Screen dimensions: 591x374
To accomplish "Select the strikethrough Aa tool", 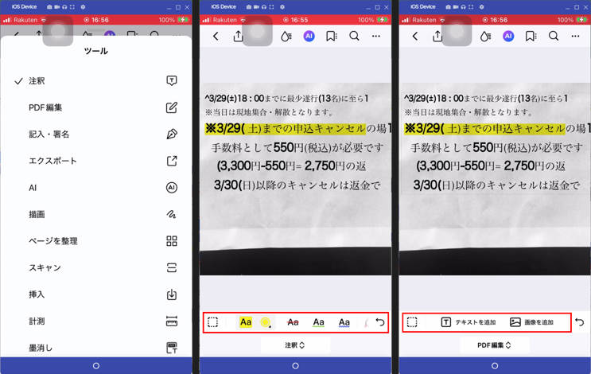I will click(x=293, y=322).
